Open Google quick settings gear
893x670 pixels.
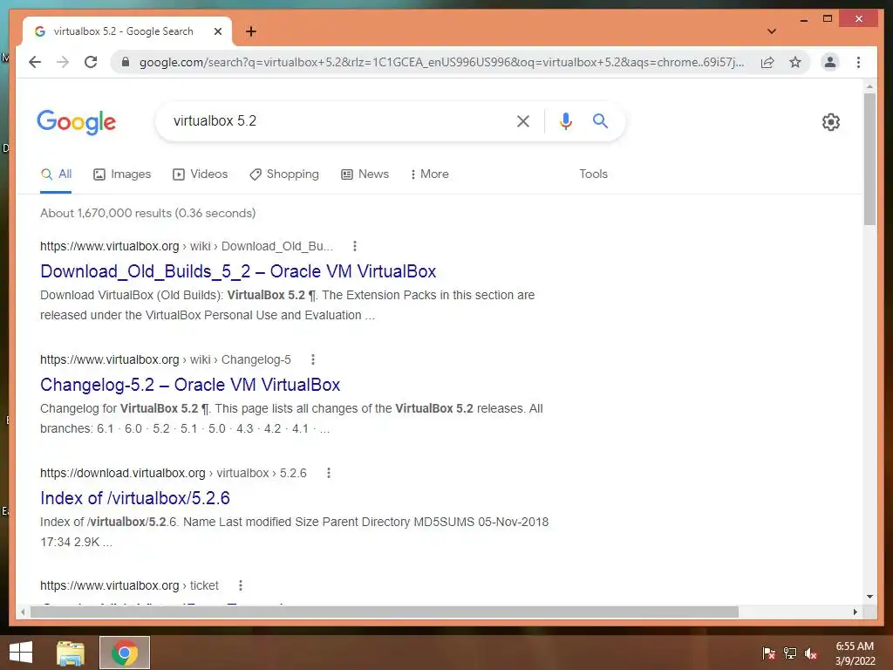point(830,122)
